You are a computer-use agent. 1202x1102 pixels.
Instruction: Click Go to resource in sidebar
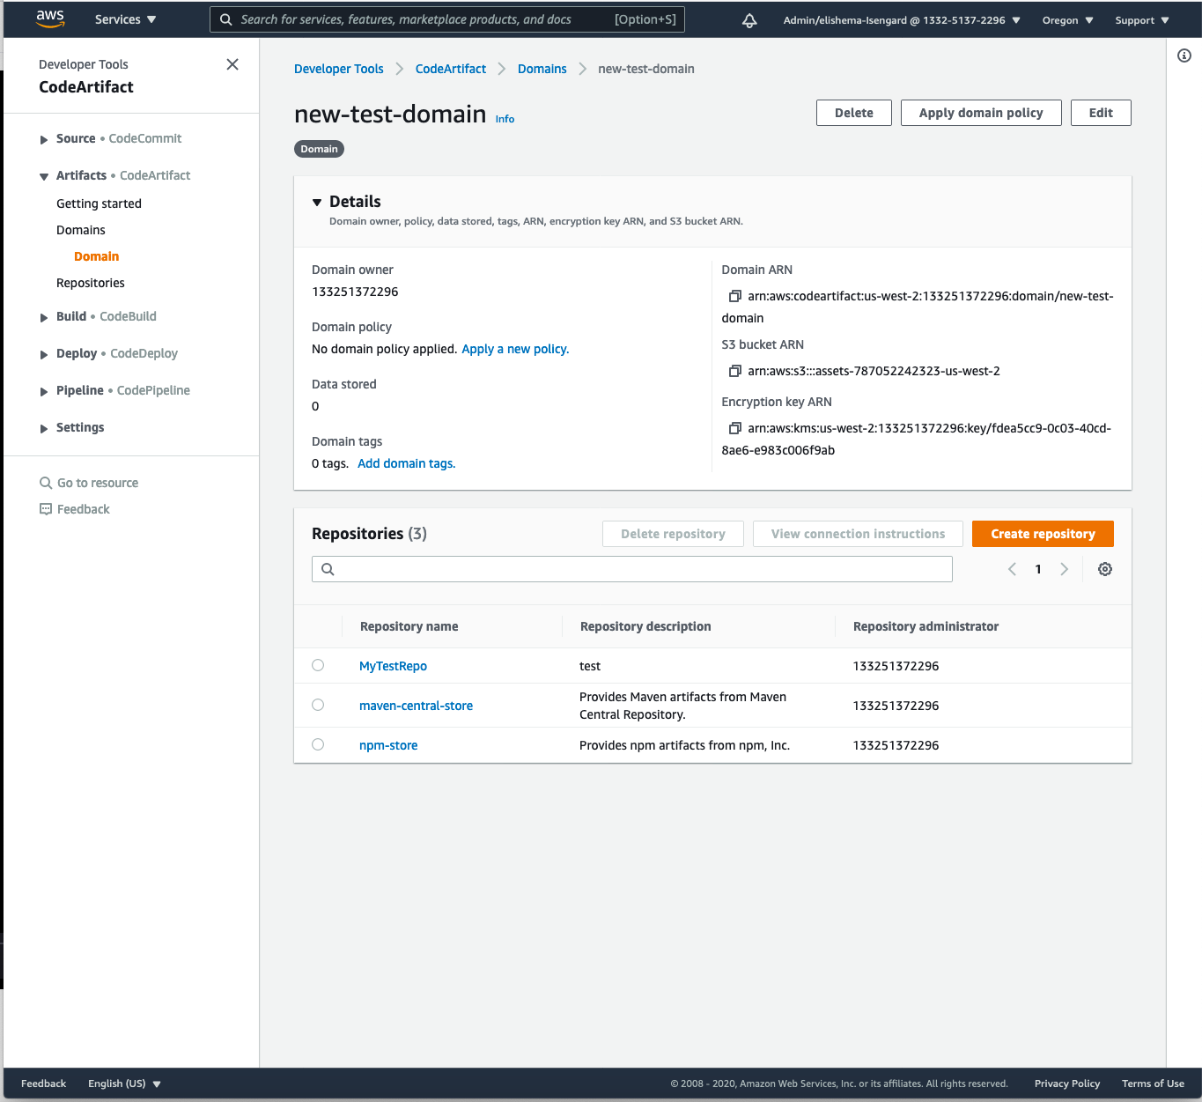coord(98,483)
